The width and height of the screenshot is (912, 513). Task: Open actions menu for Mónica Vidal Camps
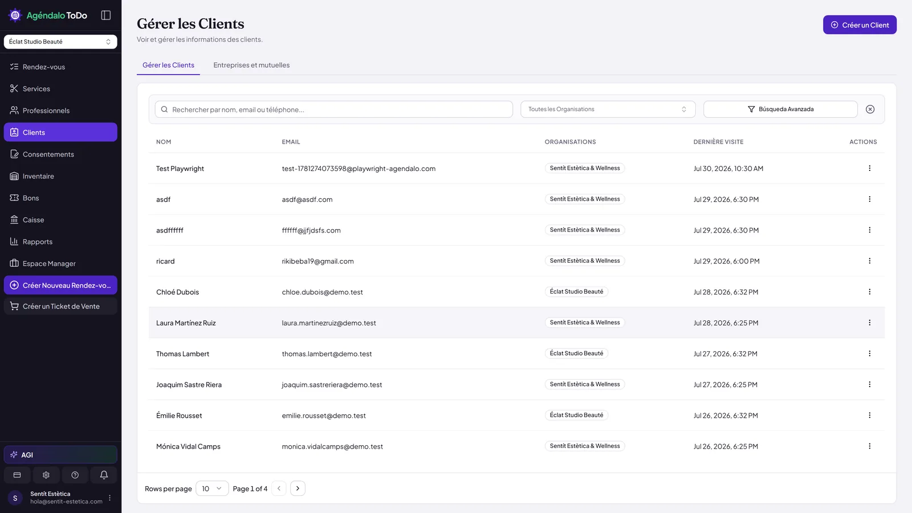(x=869, y=446)
